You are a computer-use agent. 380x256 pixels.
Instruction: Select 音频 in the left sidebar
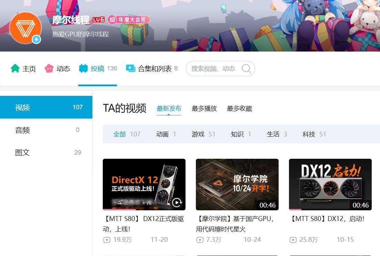tap(23, 130)
